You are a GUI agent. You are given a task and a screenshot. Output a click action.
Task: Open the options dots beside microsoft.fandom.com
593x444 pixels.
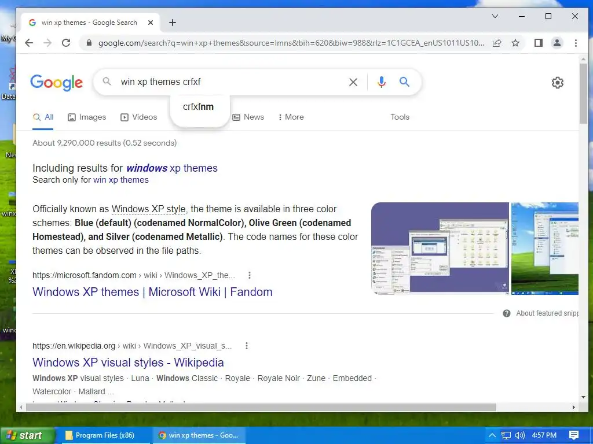[249, 275]
